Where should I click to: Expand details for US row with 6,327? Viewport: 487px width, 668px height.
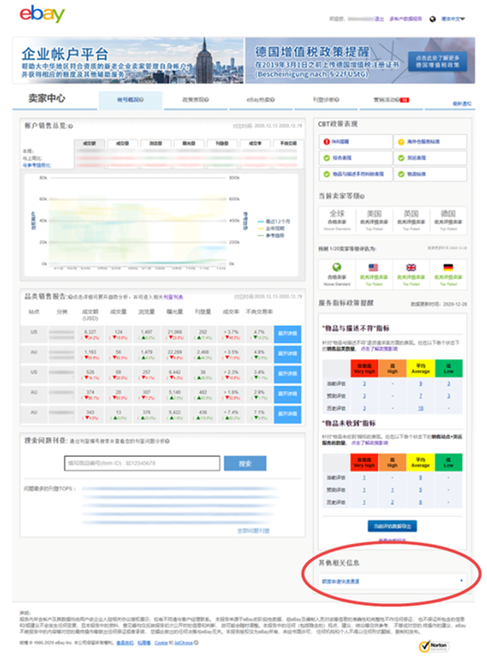pyautogui.click(x=288, y=334)
